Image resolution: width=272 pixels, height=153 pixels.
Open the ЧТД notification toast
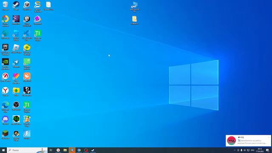point(248,141)
